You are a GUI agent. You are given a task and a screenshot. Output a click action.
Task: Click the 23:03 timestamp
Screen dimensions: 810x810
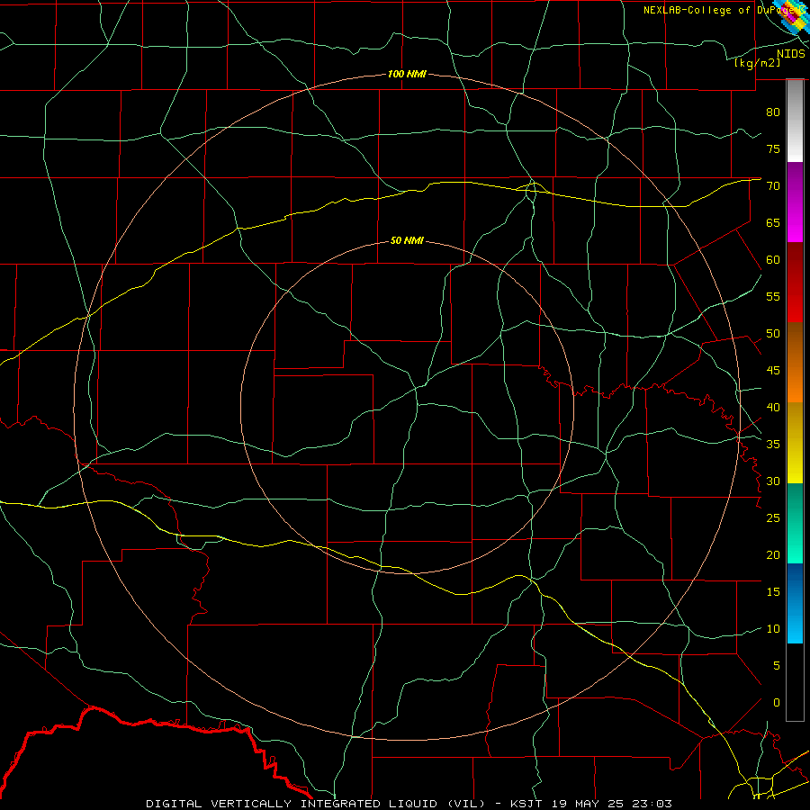pos(653,804)
